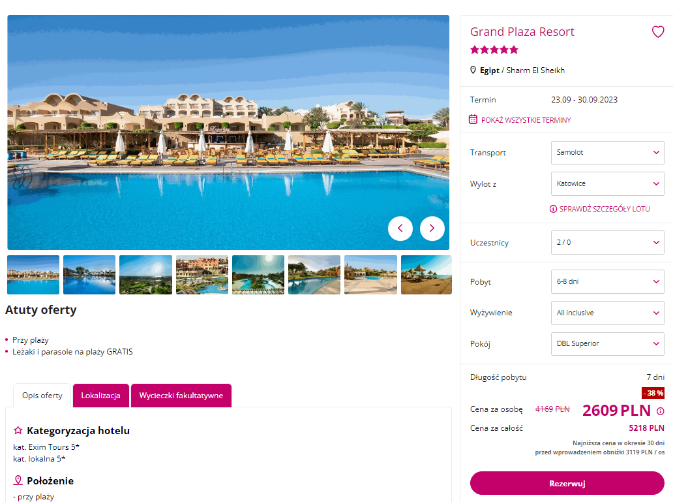Show previous photo in gallery
This screenshot has height=502, width=673.
pyautogui.click(x=400, y=228)
